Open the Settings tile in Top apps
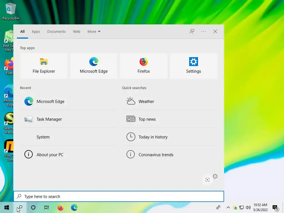This screenshot has width=284, height=213. (193, 66)
